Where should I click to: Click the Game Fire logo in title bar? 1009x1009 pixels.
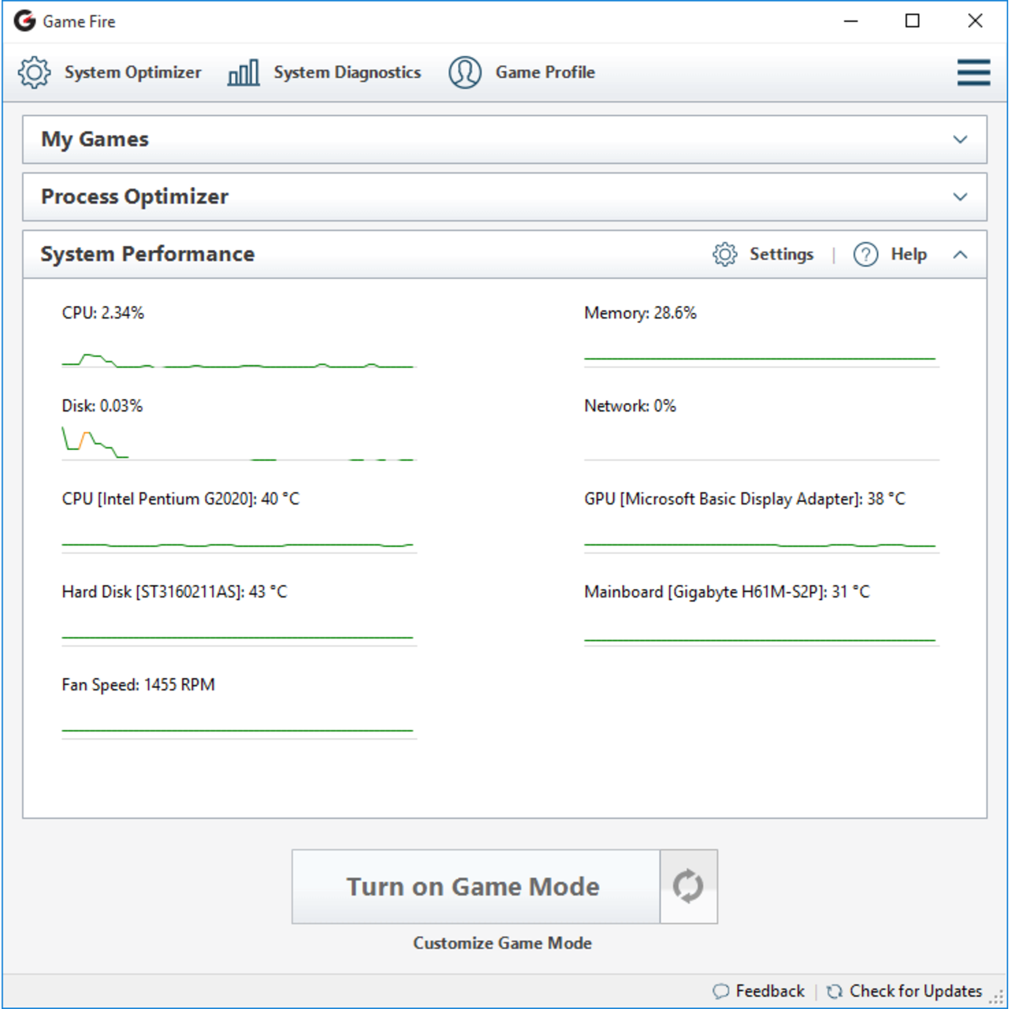[25, 21]
